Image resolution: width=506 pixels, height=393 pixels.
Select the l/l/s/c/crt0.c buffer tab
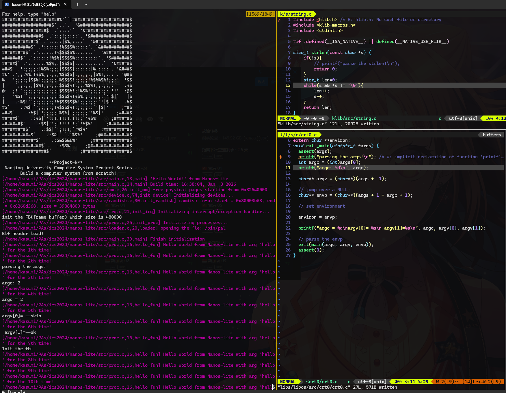coord(298,135)
